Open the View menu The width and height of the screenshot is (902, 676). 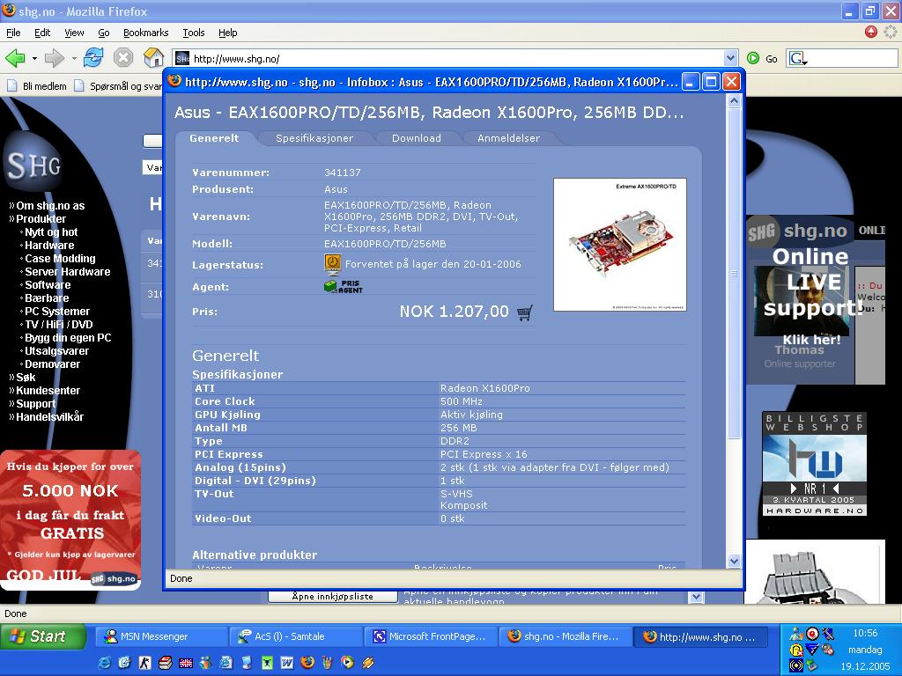coord(74,33)
